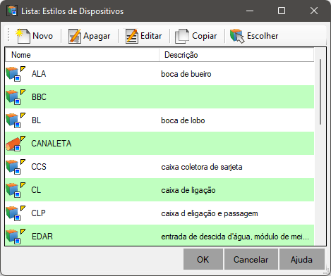Screen dimensions: 331x276
Task: Click the Copiar toolbar label
Action: point(204,36)
